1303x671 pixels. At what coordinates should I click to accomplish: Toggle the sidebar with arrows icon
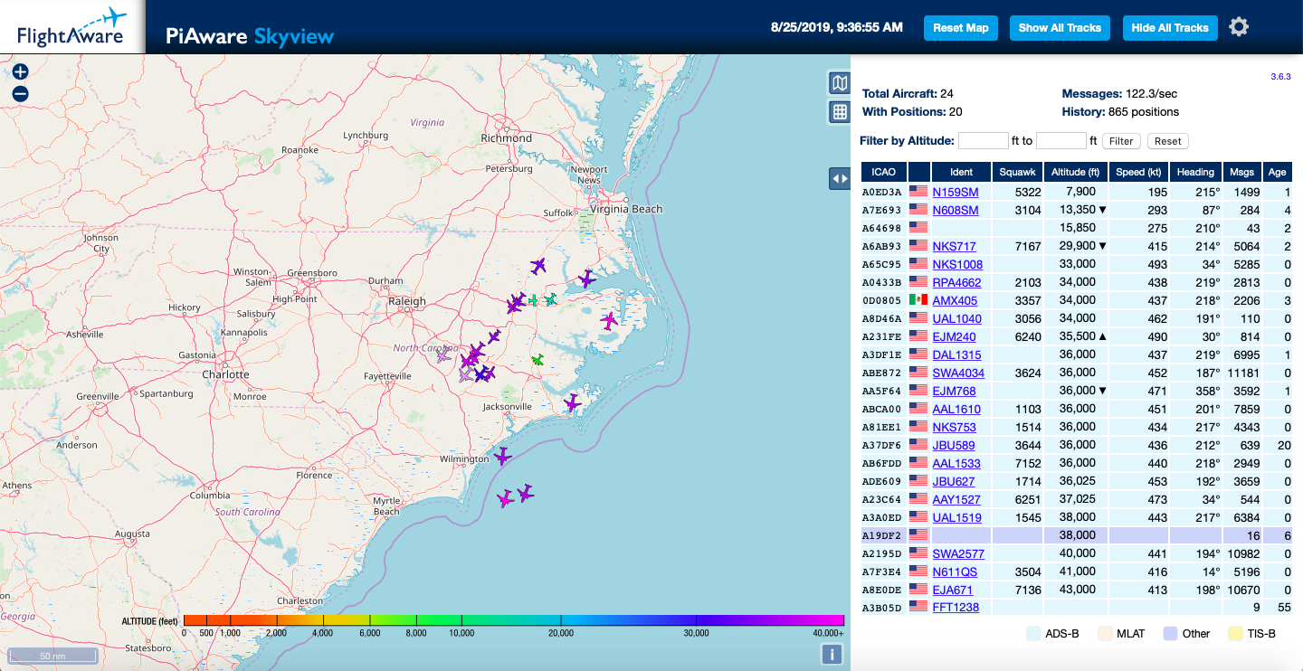point(840,179)
